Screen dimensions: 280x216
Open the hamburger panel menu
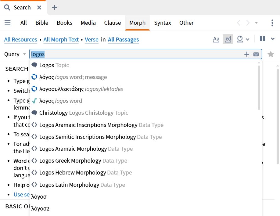8,23
